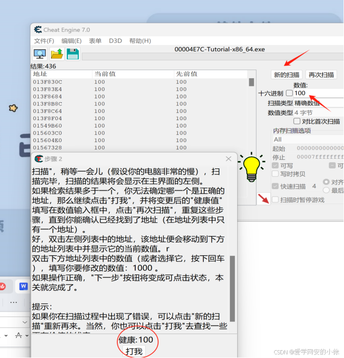Open the 表单 menu

(x=95, y=41)
